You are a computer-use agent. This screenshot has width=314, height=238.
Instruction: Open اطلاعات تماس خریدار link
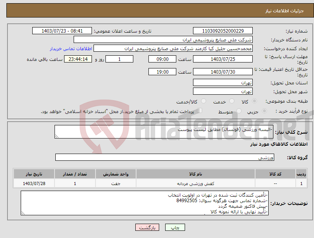(x=71, y=49)
